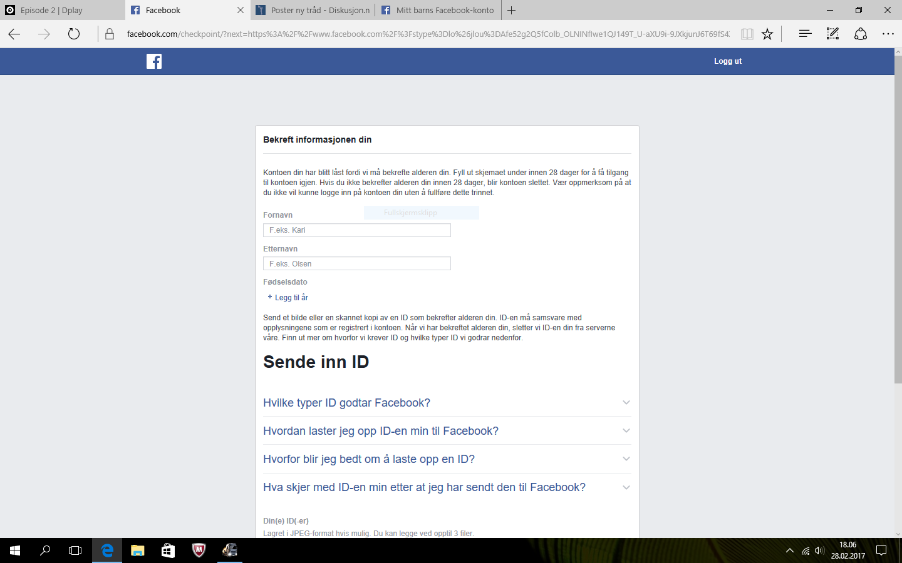Click Edge icon on taskbar

[107, 550]
